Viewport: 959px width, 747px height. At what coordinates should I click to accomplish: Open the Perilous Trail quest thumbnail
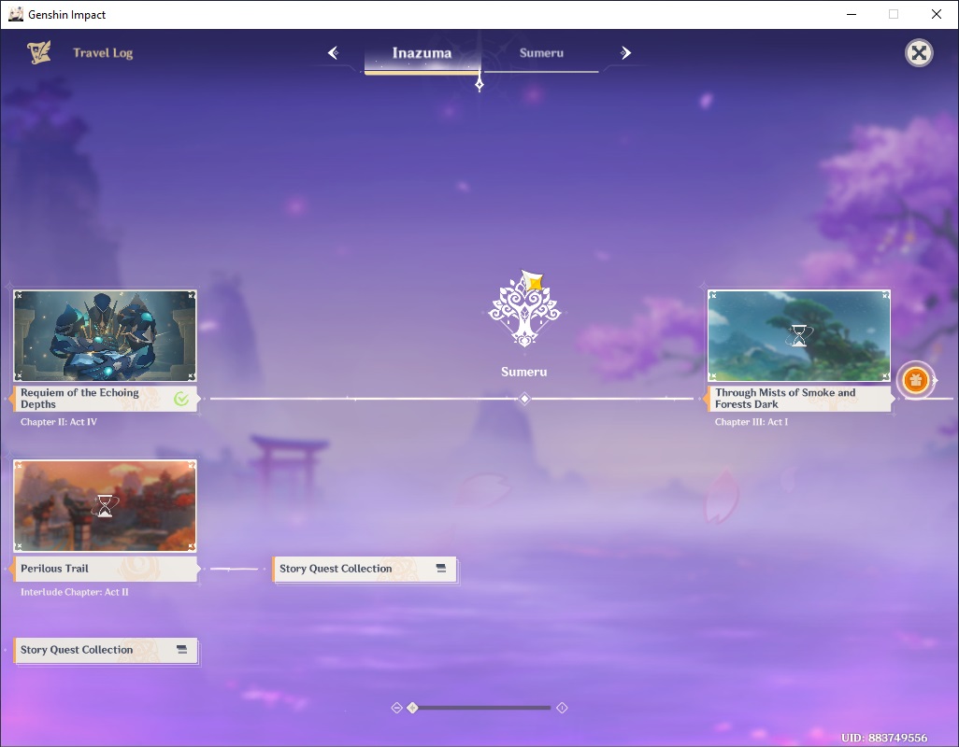pos(106,506)
